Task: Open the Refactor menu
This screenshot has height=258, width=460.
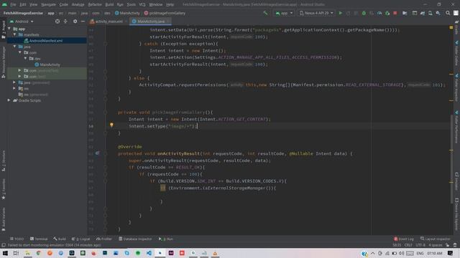Action: point(95,4)
